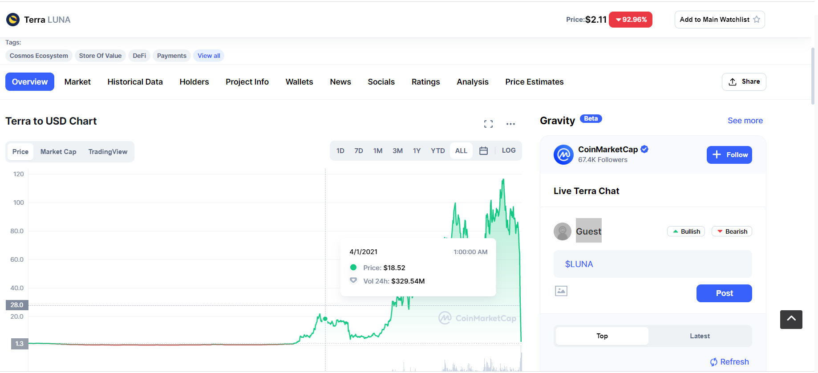The image size is (818, 373).
Task: Toggle the LOG scale on chart
Action: click(508, 151)
